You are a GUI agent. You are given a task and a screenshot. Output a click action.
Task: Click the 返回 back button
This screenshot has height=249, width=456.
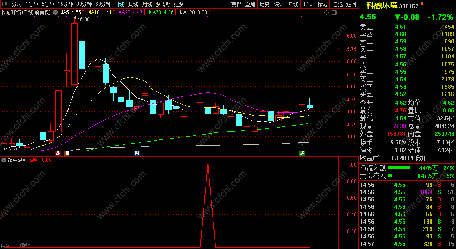pos(351,4)
